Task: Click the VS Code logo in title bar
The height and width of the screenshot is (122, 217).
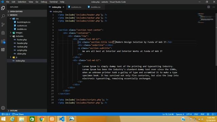Action: pos(2,2)
